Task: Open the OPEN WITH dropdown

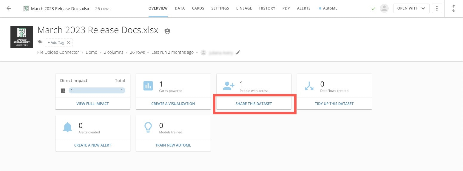Action: 411,8
